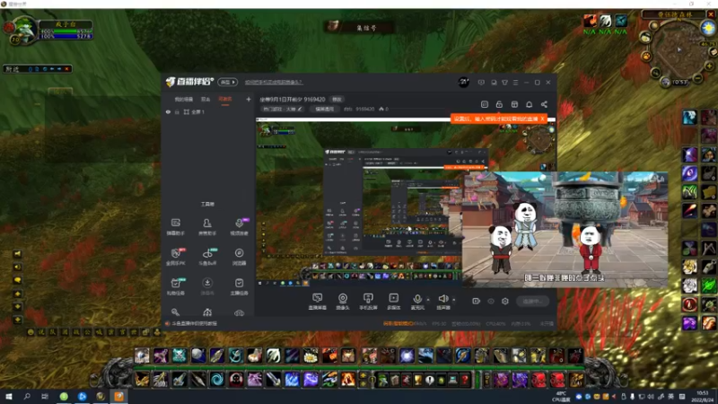Viewport: 718px width, 404px height.
Task: Click the panda cartoon video overlay
Action: coord(565,230)
